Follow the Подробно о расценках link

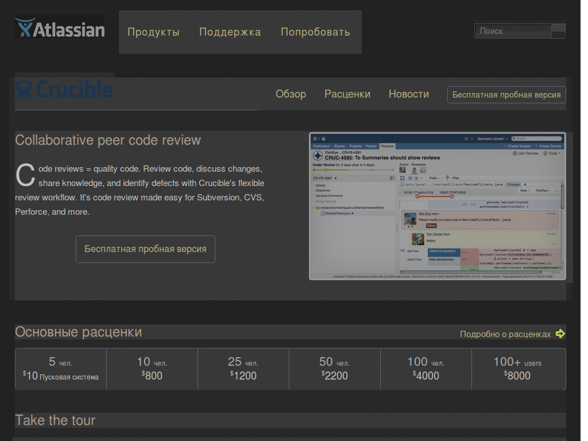click(505, 334)
